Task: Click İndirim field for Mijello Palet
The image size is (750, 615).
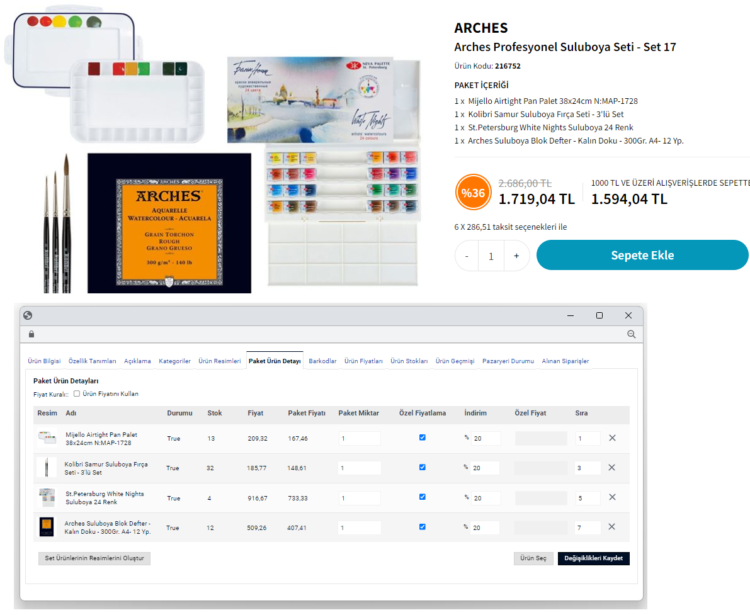Action: click(486, 438)
